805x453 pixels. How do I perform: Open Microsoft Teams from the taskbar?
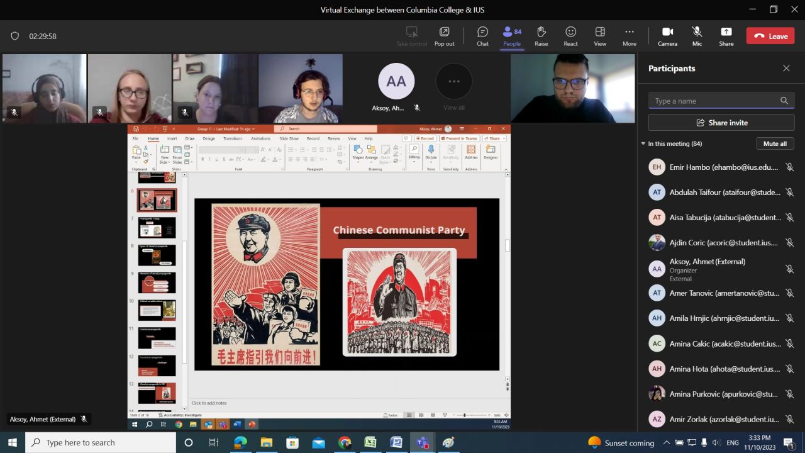click(422, 442)
